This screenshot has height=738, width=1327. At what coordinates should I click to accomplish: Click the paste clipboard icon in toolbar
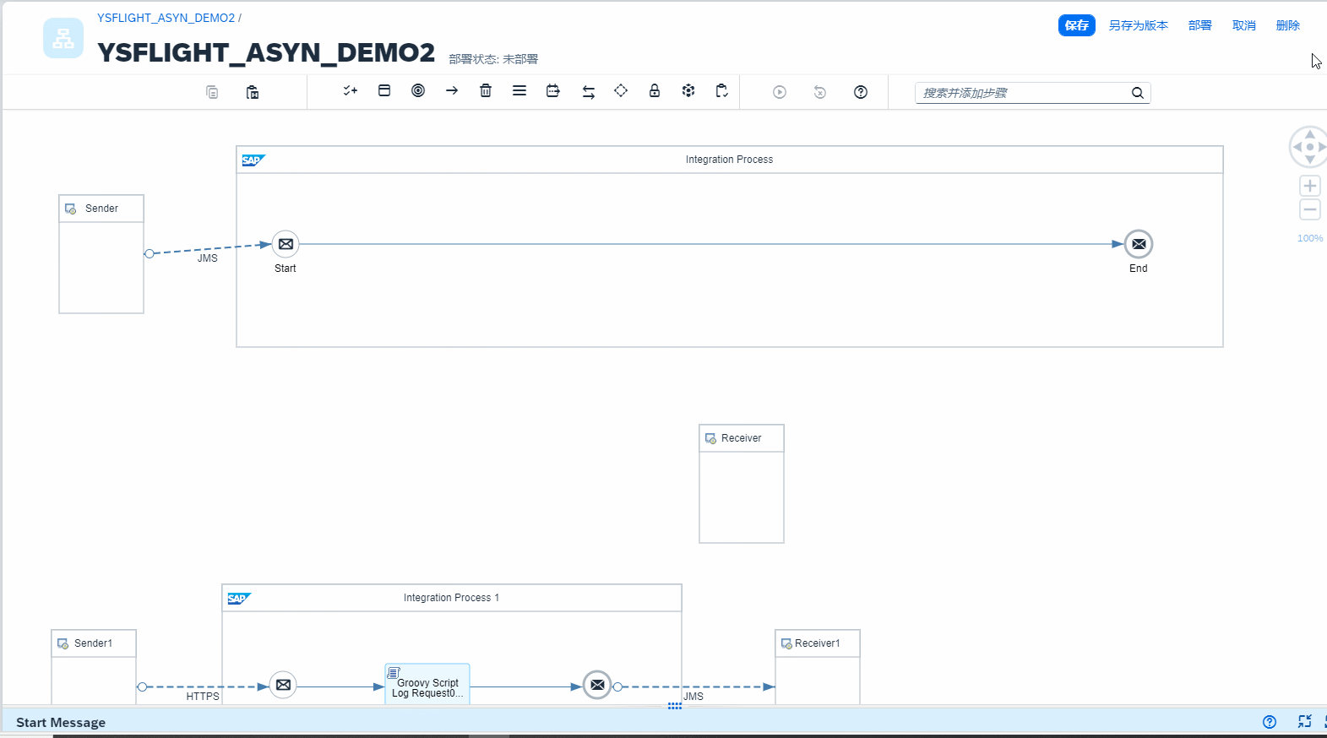253,92
